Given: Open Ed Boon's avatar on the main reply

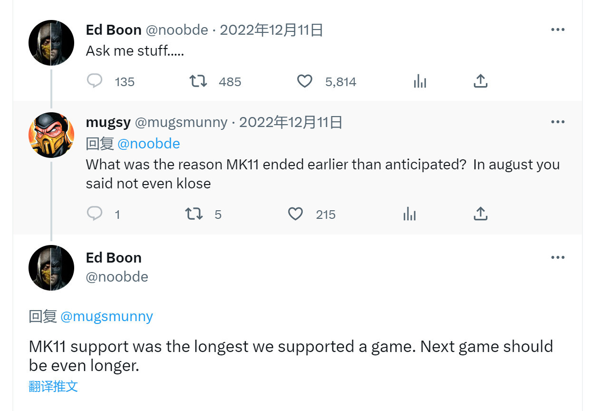Looking at the screenshot, I should (x=51, y=268).
